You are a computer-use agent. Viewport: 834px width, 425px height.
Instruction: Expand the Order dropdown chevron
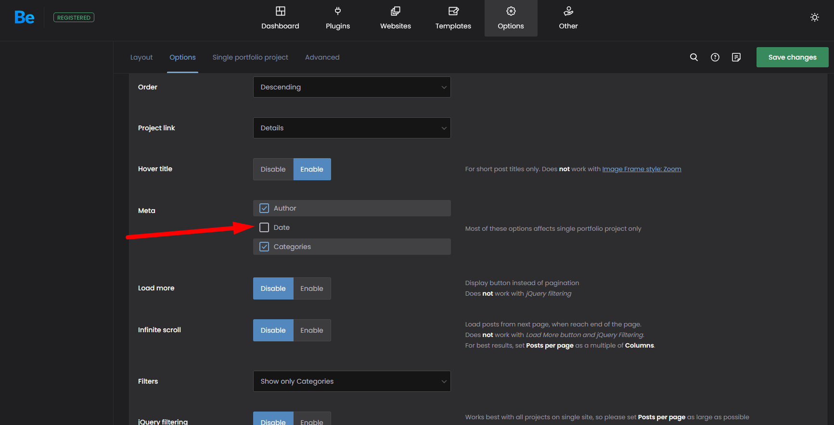tap(444, 87)
